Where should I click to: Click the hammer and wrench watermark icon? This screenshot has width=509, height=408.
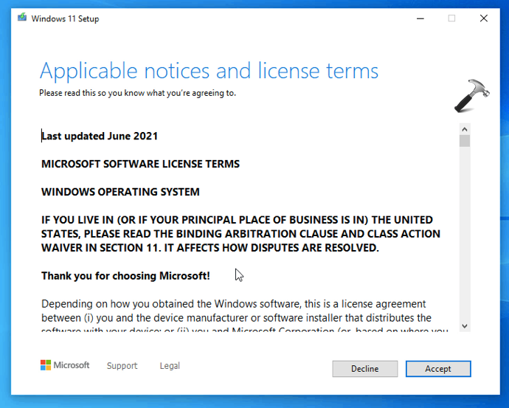coord(470,97)
